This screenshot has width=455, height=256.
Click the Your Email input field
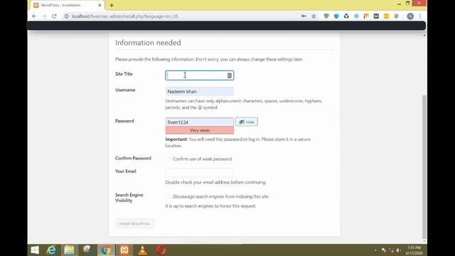coord(199,173)
